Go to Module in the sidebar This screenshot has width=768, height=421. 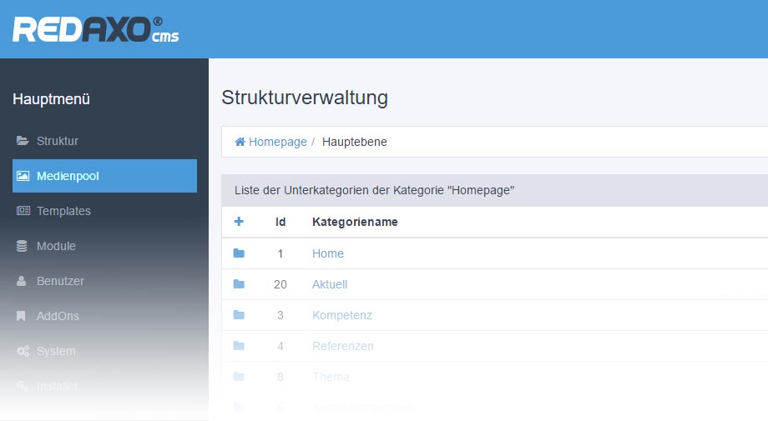[x=56, y=246]
